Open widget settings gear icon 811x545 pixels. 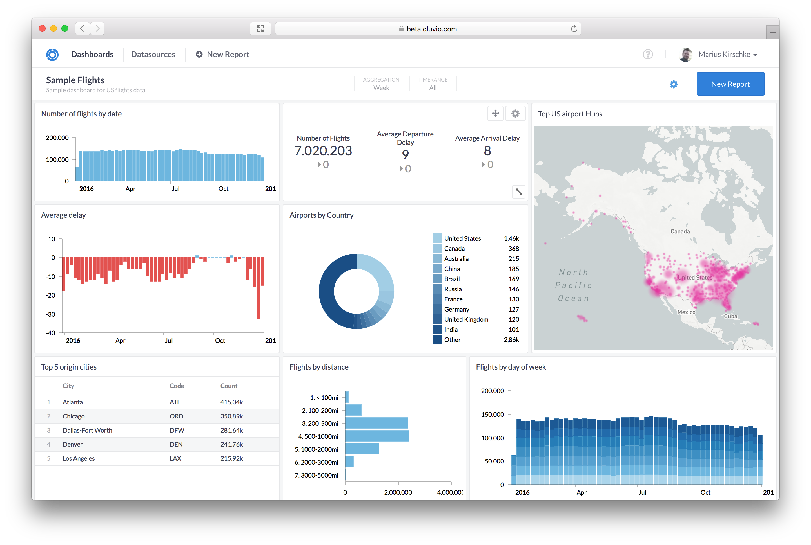515,113
